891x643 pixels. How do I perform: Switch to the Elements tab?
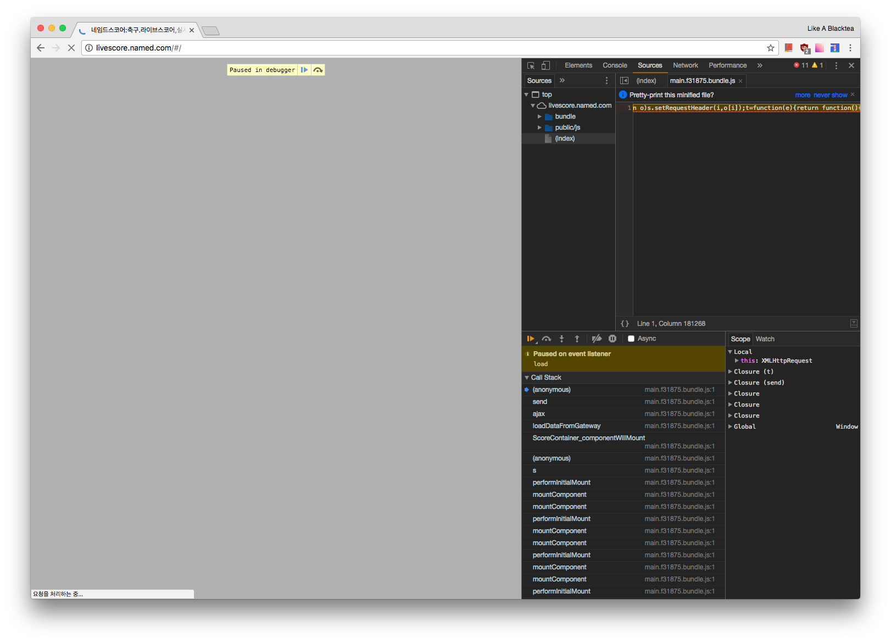click(578, 65)
